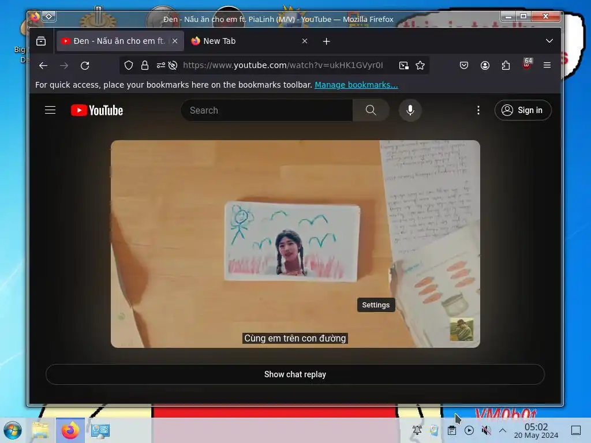The width and height of the screenshot is (591, 443).
Task: Open YouTube guide hamburger menu
Action: [x=50, y=110]
